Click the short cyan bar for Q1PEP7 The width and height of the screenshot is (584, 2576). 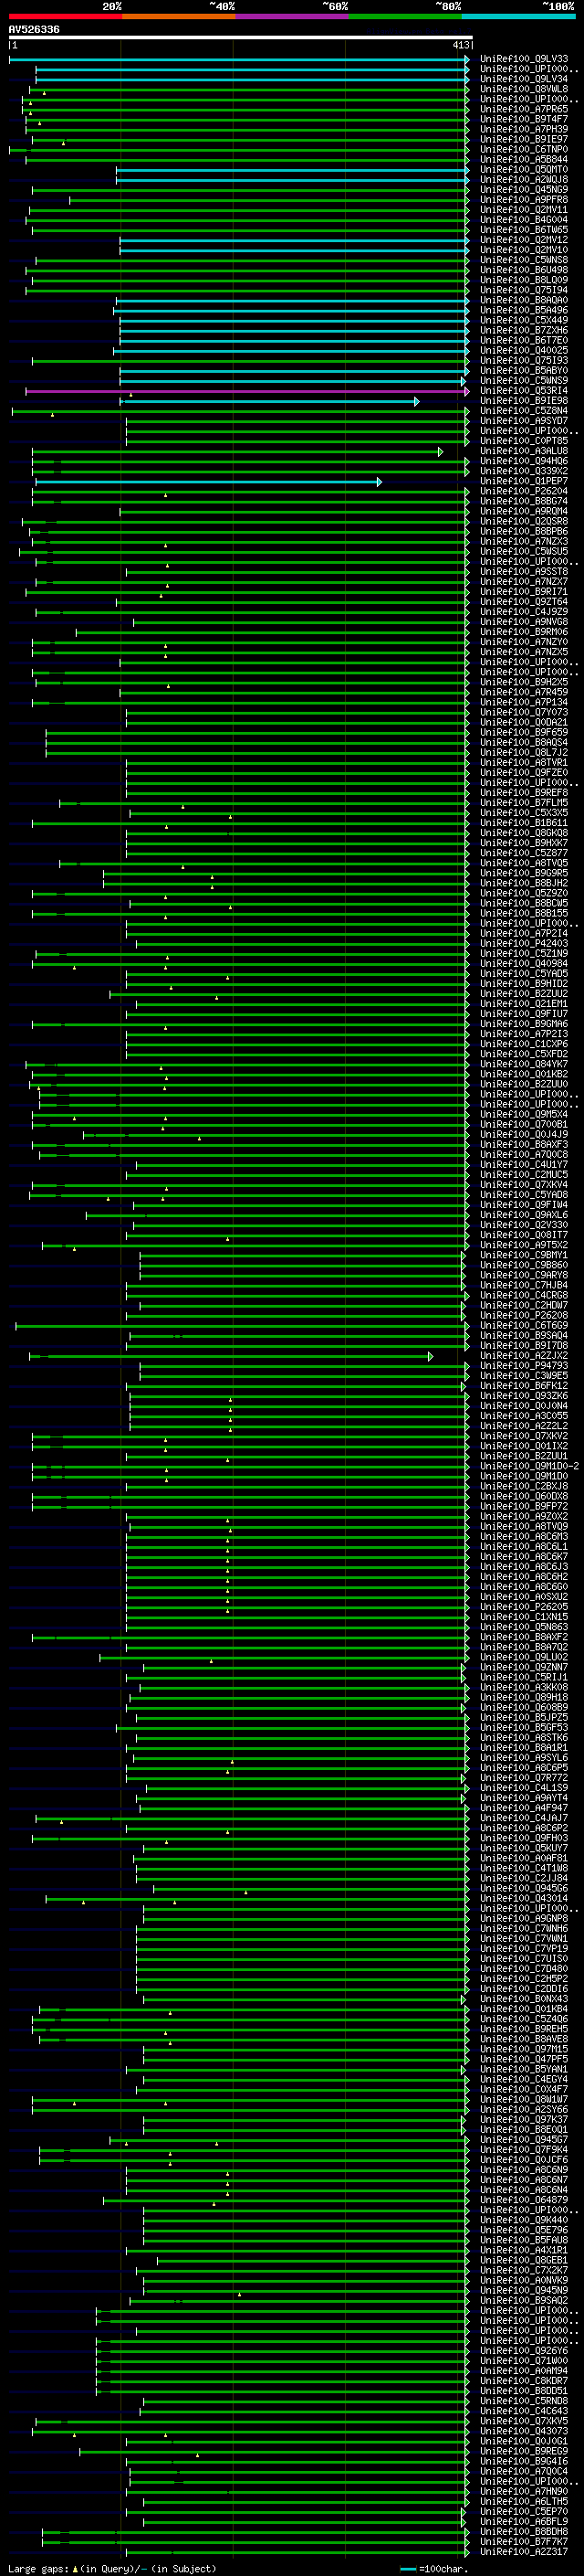(209, 482)
